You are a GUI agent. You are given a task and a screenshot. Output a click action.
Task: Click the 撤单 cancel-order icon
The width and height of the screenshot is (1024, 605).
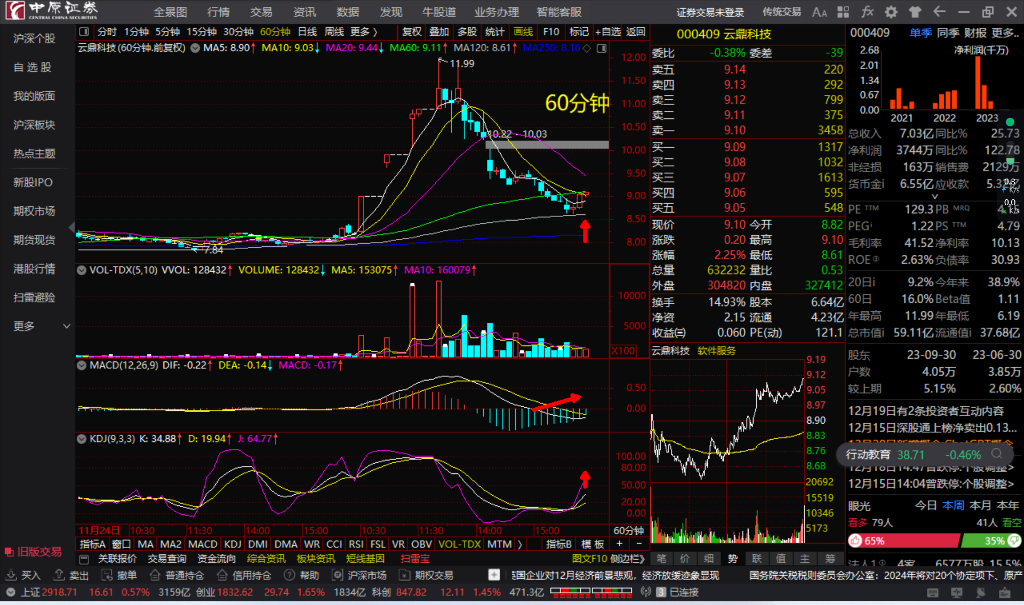(119, 575)
